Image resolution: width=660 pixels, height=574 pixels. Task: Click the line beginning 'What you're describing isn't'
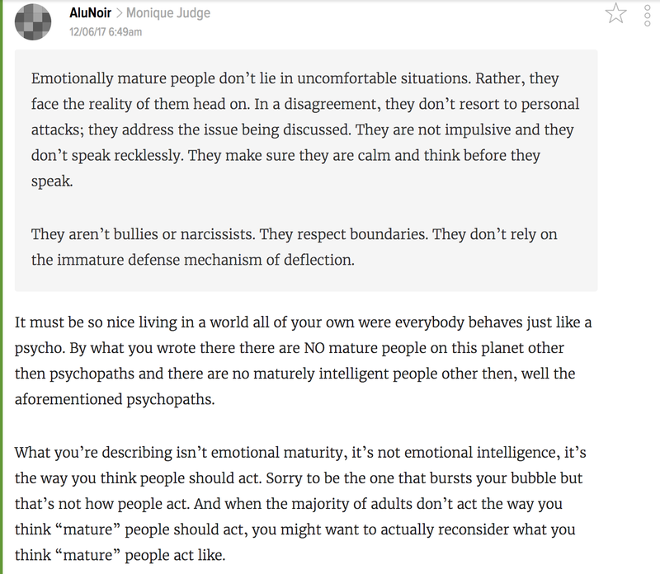click(300, 453)
